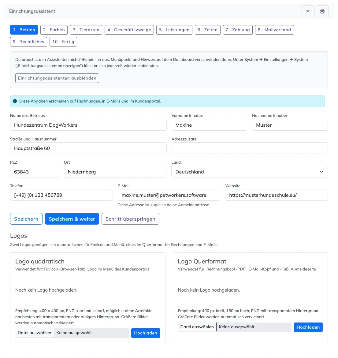The image size is (338, 358).
Task: Edit the Website URL field
Action: tap(277, 195)
